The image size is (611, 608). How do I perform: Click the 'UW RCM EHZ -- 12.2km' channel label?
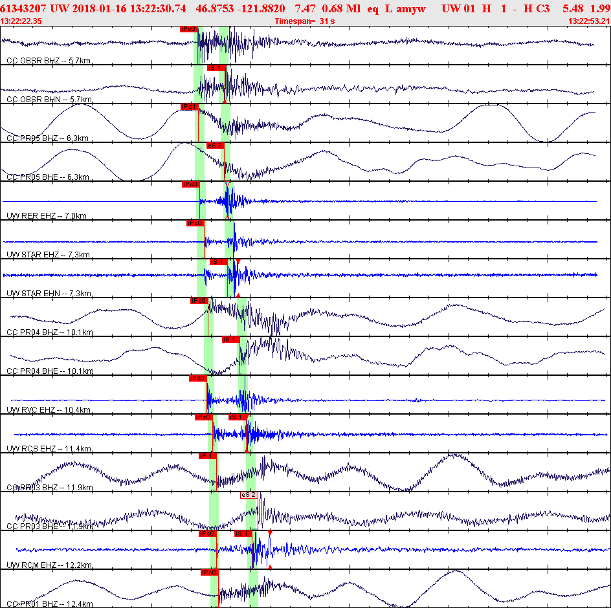point(49,565)
